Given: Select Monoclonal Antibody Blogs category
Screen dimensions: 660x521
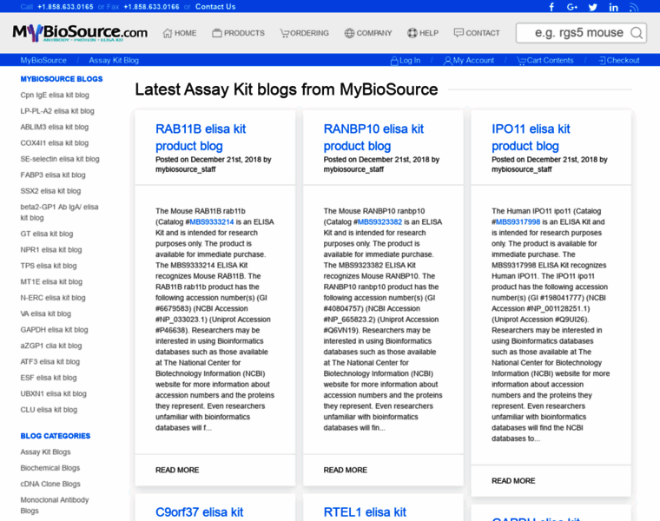Looking at the screenshot, I should (x=55, y=505).
